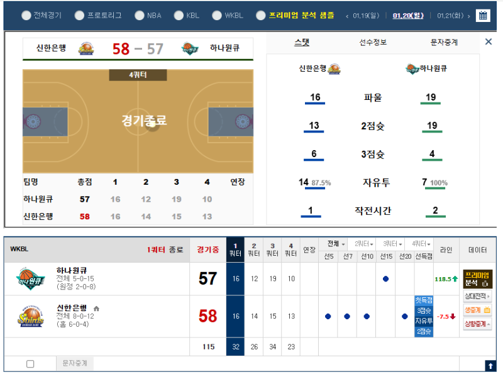Click the 1쿼터 종료 status text
Screen dimensions: 503x377
pyautogui.click(x=165, y=249)
